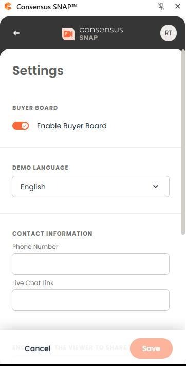Click the vertical scrollbar thumb
The width and height of the screenshot is (186, 366).
click(x=183, y=142)
